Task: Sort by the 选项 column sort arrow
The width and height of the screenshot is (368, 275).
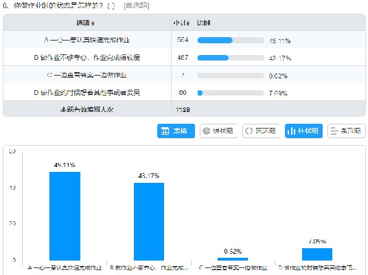Action: click(93, 23)
